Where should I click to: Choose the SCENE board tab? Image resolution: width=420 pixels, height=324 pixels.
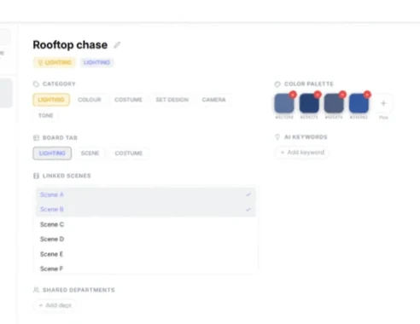(90, 153)
